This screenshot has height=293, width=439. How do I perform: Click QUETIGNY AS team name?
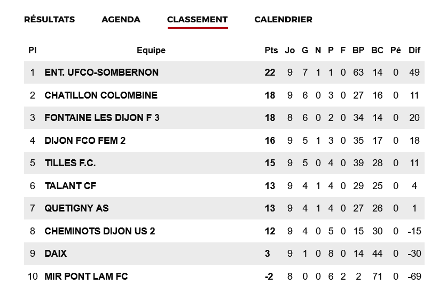coord(76,208)
